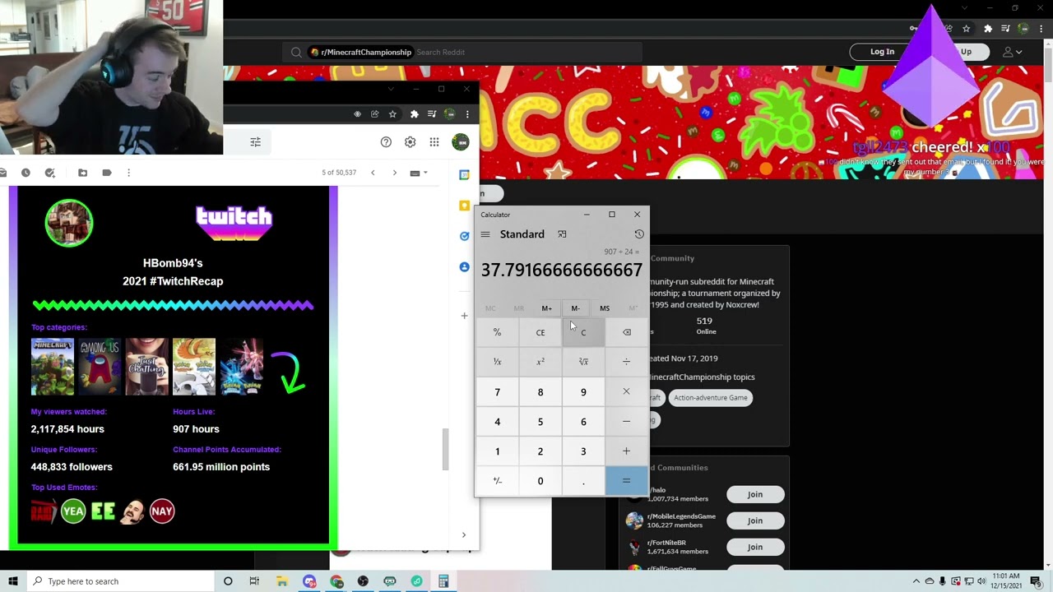Viewport: 1053px width, 592px height.
Task: Go to newer email arrow in Gmail
Action: [373, 173]
